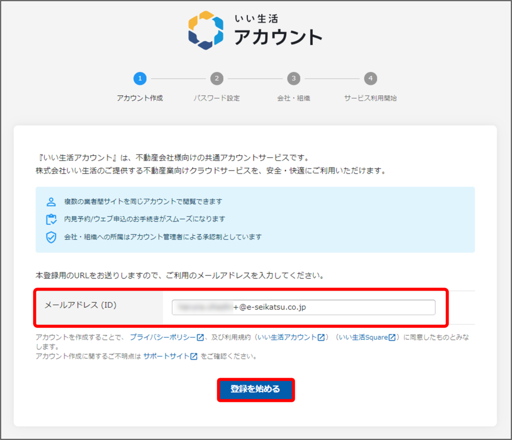Click the メールアドレス (ID) field label
The image size is (512, 440).
[x=80, y=305]
